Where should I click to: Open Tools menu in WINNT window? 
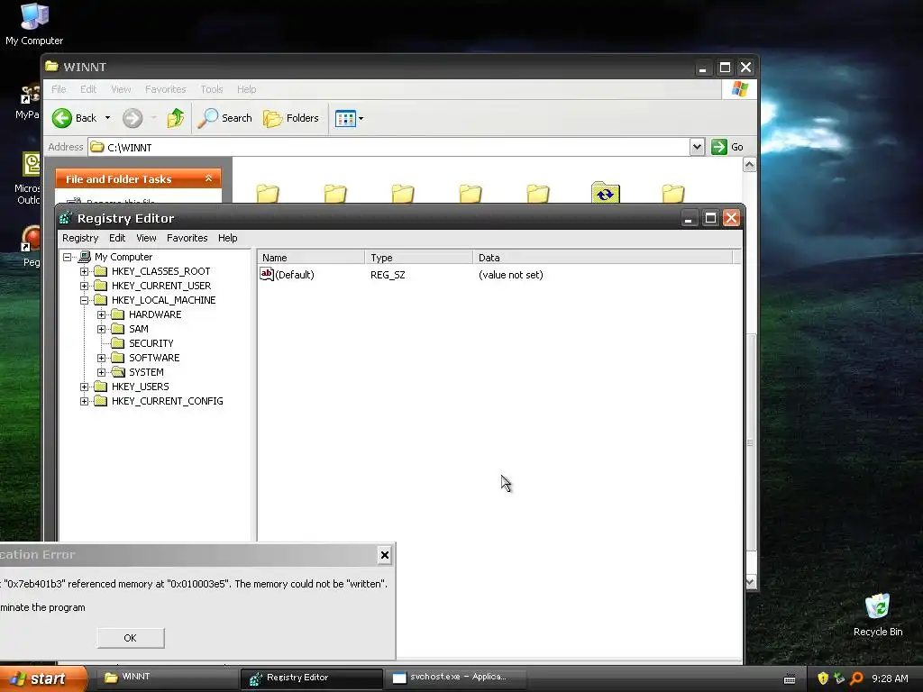click(x=211, y=89)
